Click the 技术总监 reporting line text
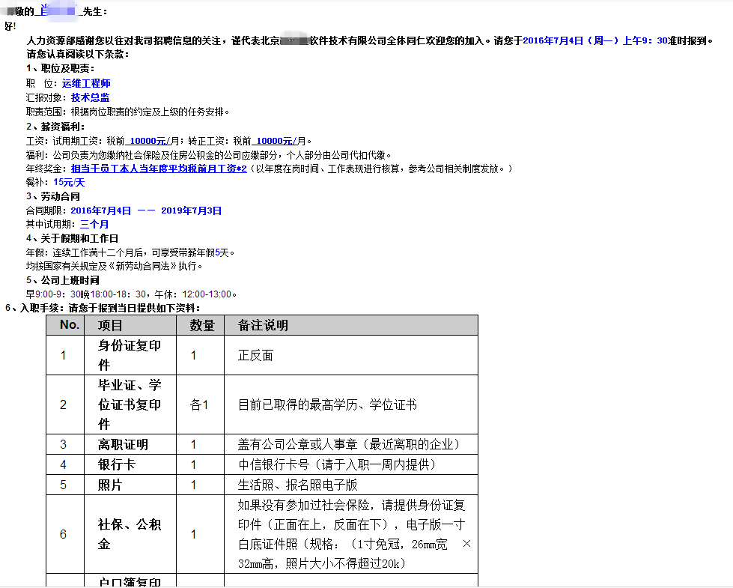This screenshot has width=733, height=588. coord(91,97)
